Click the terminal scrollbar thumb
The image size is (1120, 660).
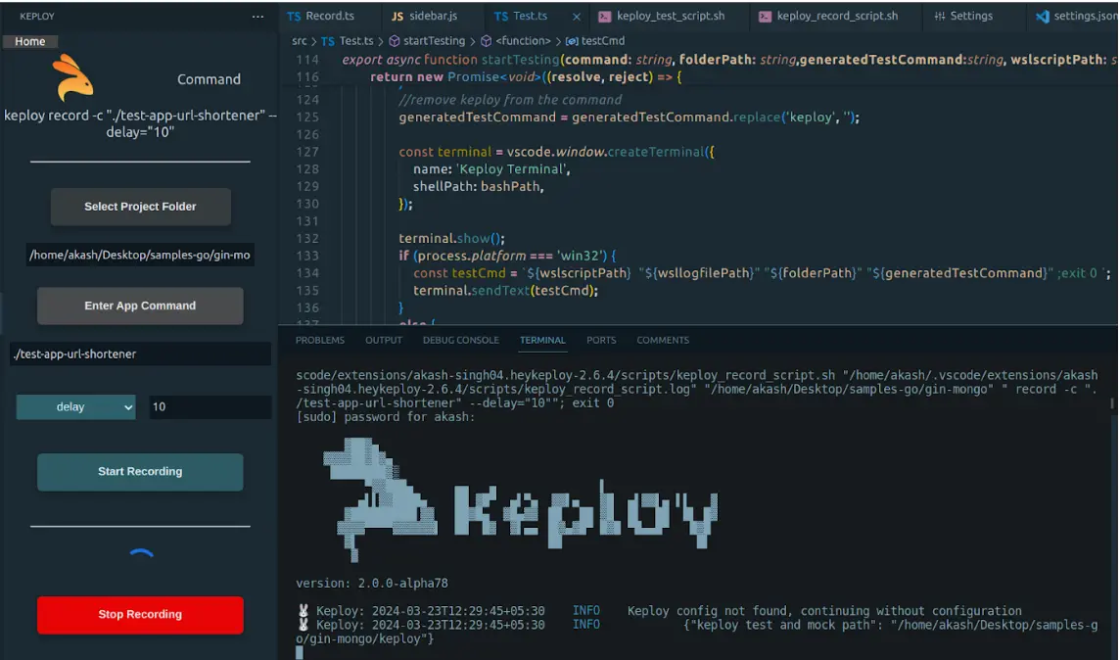pyautogui.click(x=1111, y=404)
